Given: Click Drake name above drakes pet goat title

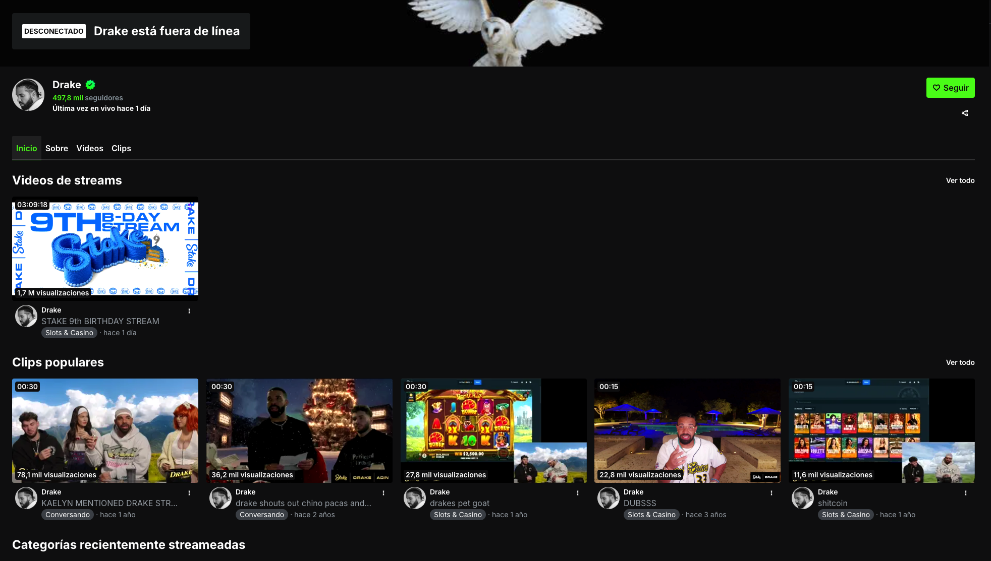Looking at the screenshot, I should click(440, 492).
